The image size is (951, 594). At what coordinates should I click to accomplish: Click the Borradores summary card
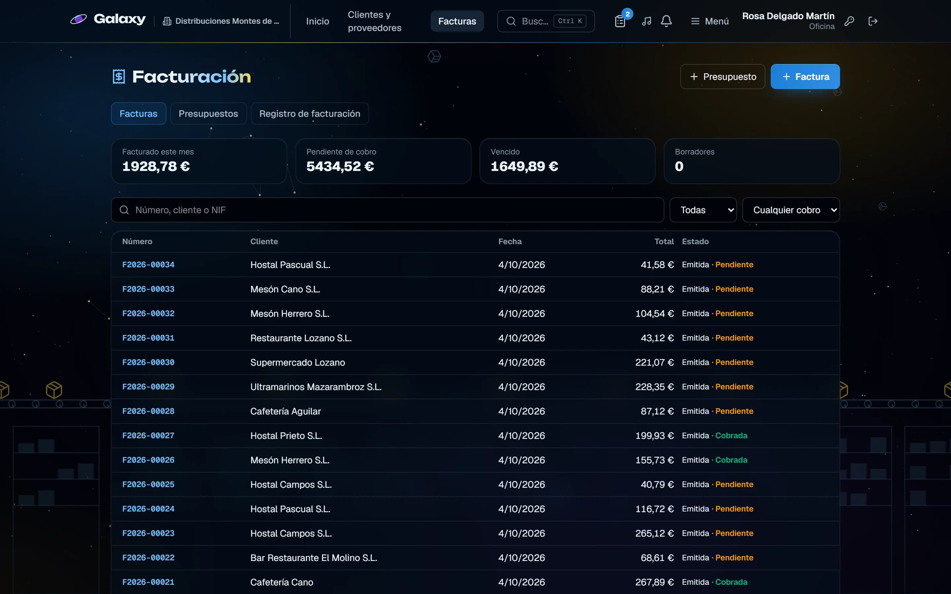tap(752, 161)
